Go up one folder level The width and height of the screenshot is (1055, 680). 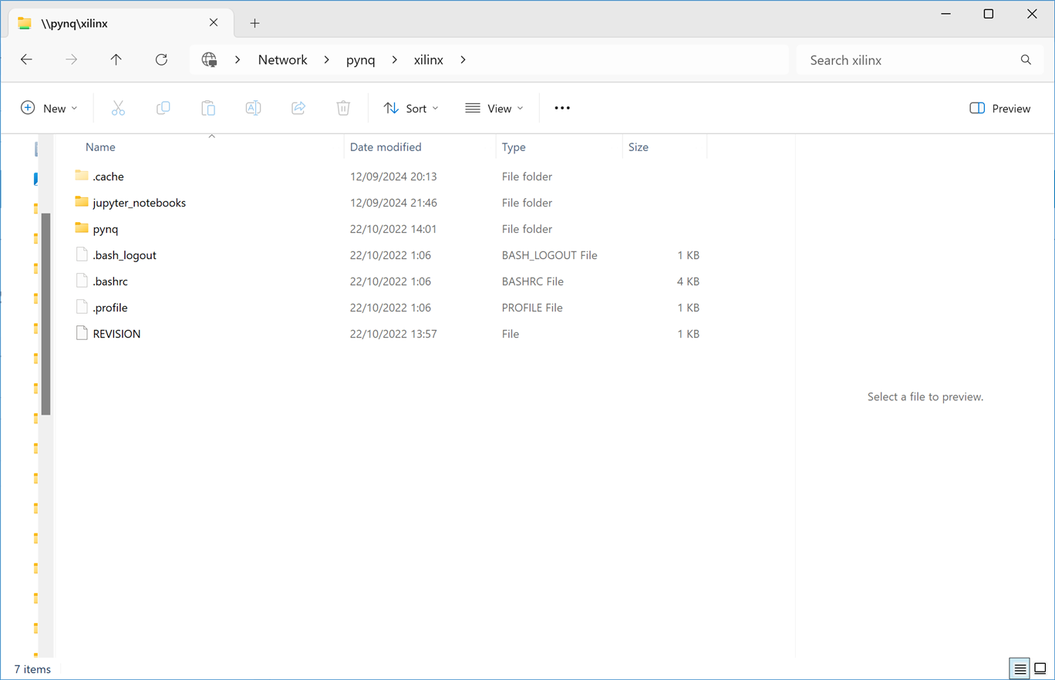pos(116,60)
